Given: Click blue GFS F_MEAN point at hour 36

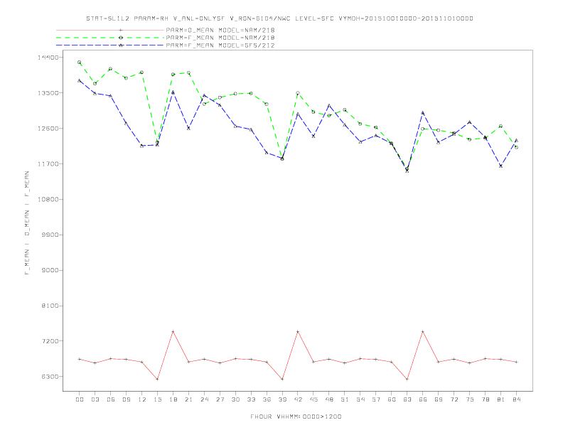Looking at the screenshot, I should [267, 153].
